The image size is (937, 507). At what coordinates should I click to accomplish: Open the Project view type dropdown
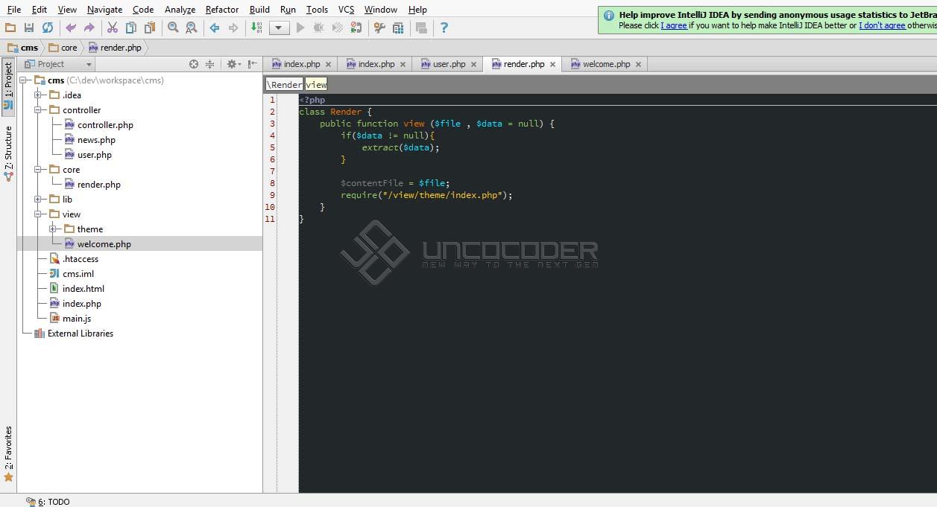[58, 64]
